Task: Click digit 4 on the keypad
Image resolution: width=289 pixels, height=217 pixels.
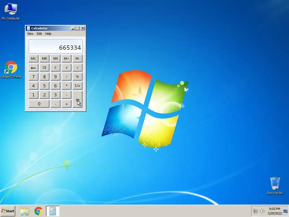Action: pos(33,86)
